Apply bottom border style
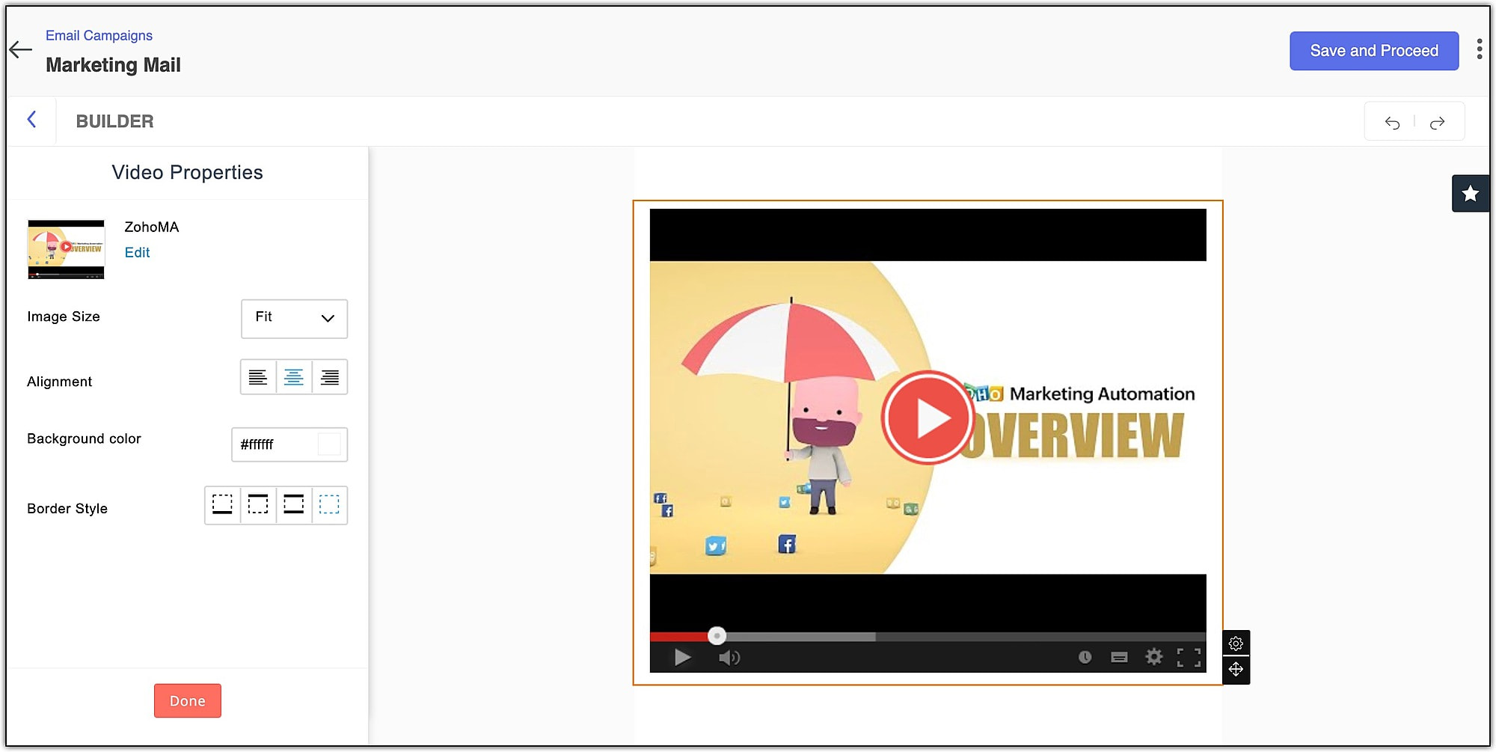 click(222, 505)
